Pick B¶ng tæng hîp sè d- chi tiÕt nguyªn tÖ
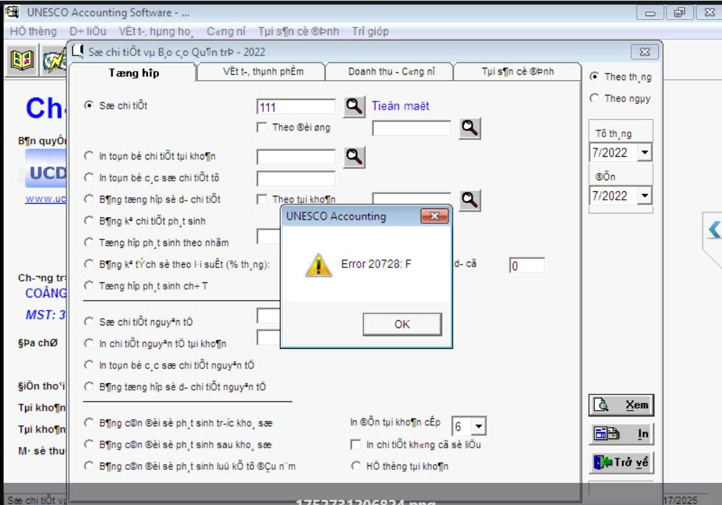722x505 pixels. click(89, 387)
